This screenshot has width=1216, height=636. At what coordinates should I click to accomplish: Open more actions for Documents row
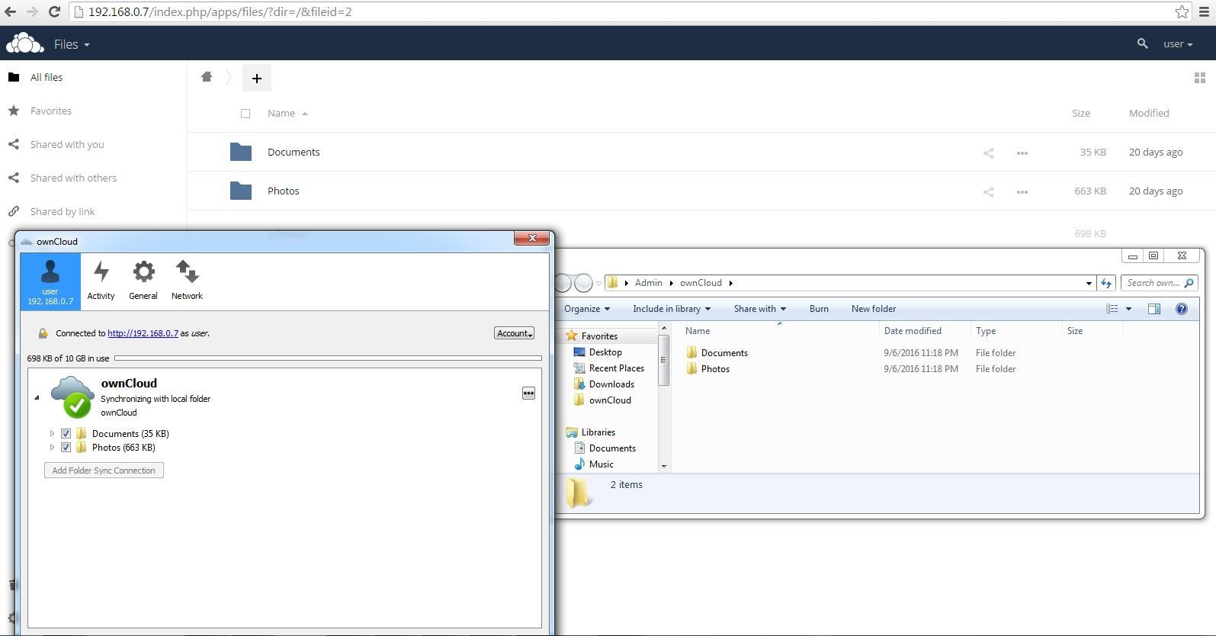pyautogui.click(x=1022, y=153)
